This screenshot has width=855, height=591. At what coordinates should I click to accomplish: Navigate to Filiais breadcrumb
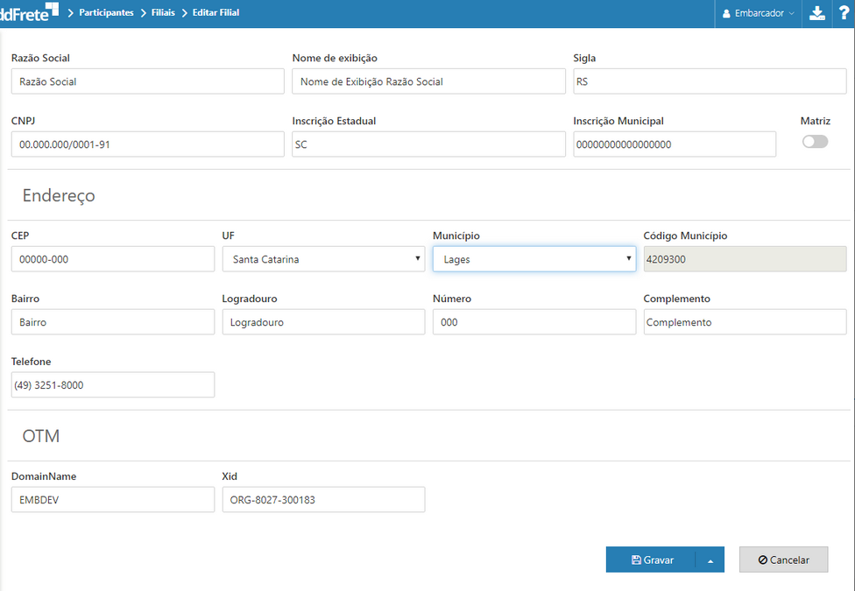[163, 13]
